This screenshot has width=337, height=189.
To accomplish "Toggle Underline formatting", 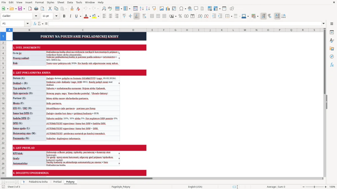I will 76,16.
